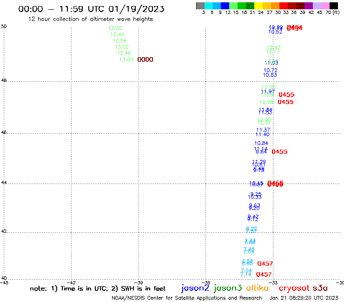Click the longitude axis label -45
Image resolution: width=344 pixels, height=302 pixels.
(x=4, y=282)
